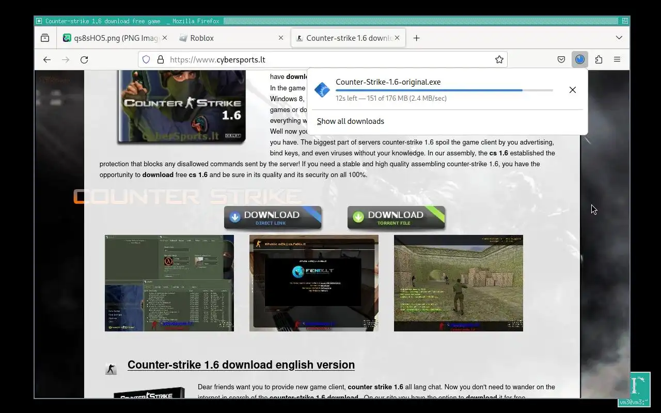Open Firefox View recent browsing
This screenshot has width=661, height=413.
point(45,38)
